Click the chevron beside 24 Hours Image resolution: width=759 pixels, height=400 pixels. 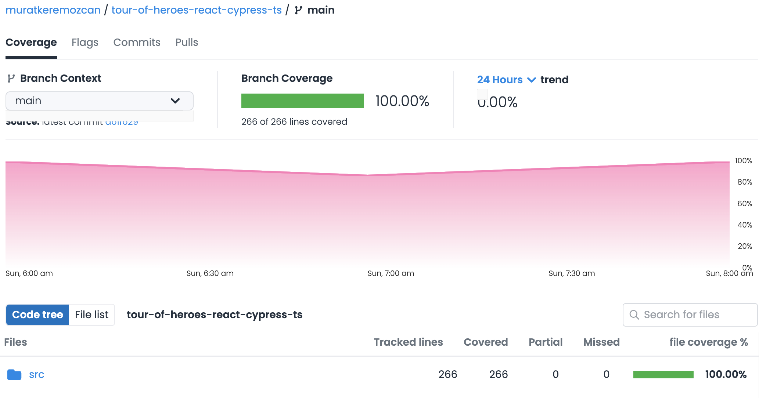point(531,80)
